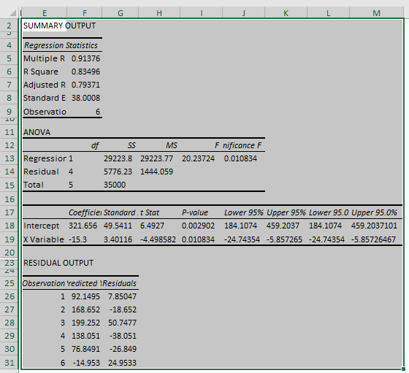Click the Upper 95% header cell
Screen dimensions: 409x373
(x=286, y=212)
